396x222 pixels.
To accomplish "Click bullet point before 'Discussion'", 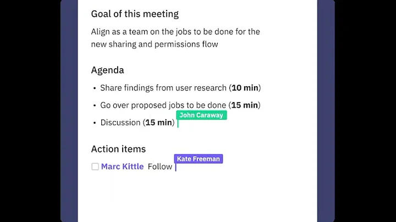I will point(95,123).
